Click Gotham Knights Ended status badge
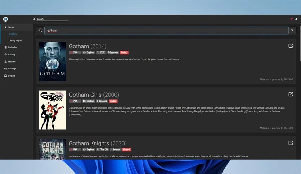The width and height of the screenshot is (301, 174). [126, 150]
